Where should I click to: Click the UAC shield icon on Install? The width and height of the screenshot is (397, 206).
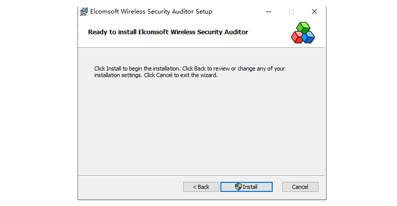click(x=239, y=187)
